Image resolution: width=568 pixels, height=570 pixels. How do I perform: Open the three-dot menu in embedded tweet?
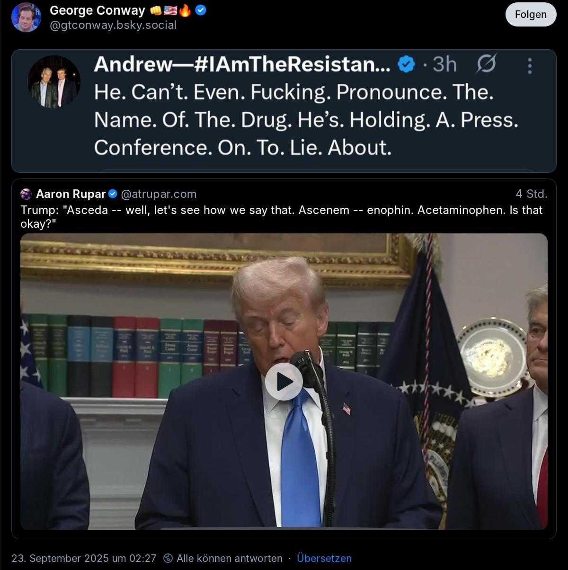click(x=530, y=66)
